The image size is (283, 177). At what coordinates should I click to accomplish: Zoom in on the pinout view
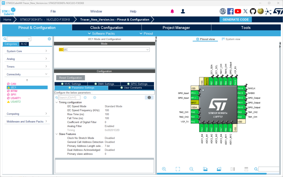(164, 169)
